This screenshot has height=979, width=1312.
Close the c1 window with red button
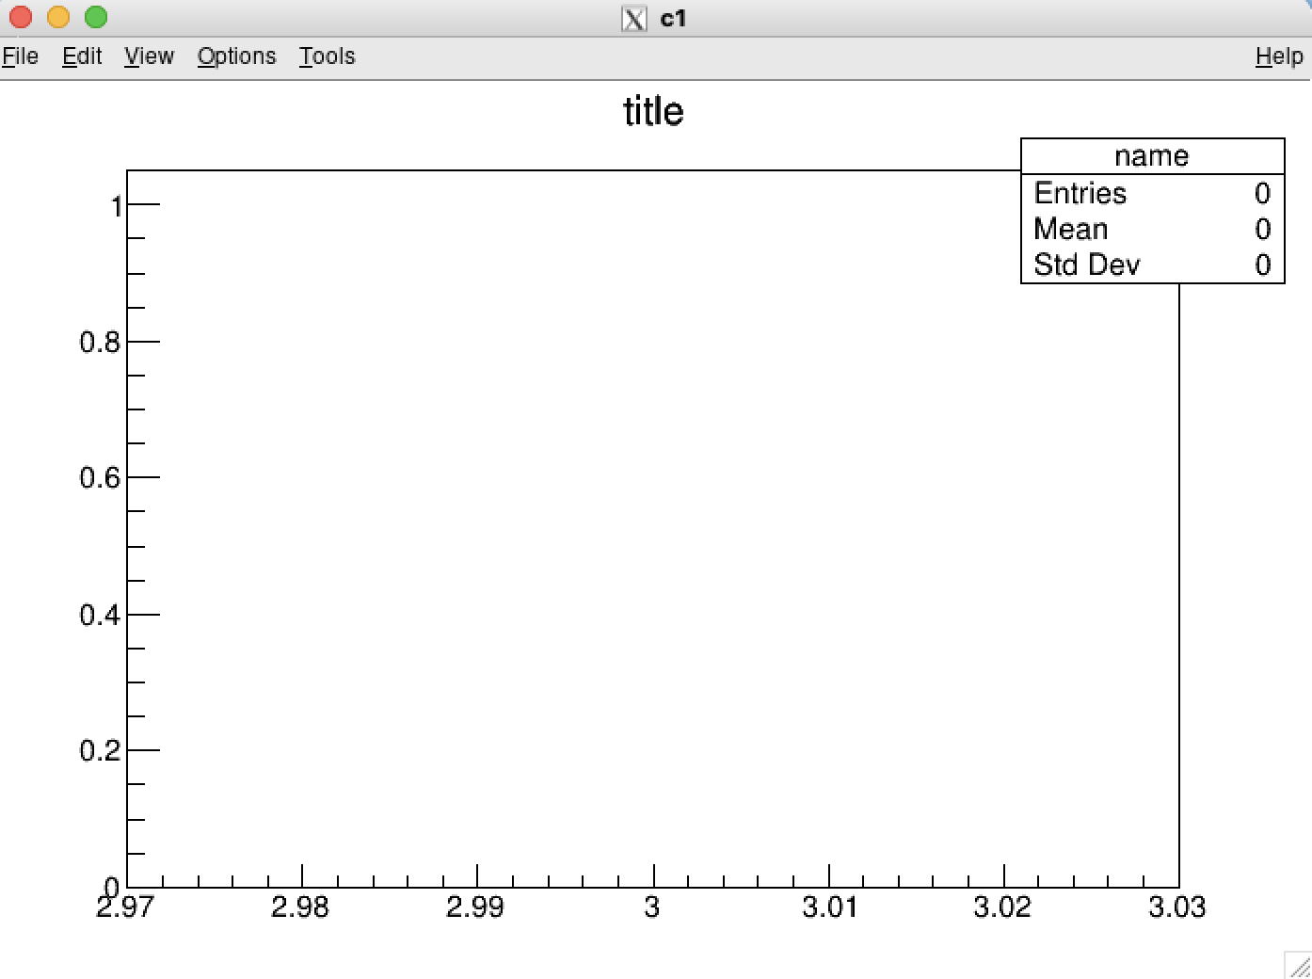click(x=21, y=17)
